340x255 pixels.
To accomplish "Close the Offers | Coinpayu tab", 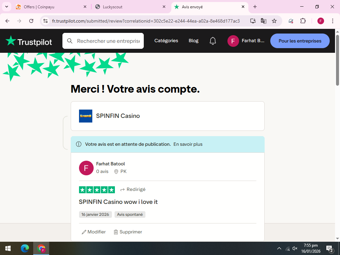I will pyautogui.click(x=85, y=7).
